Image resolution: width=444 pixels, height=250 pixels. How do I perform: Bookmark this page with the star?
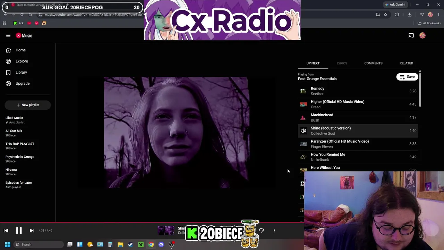pos(385,15)
